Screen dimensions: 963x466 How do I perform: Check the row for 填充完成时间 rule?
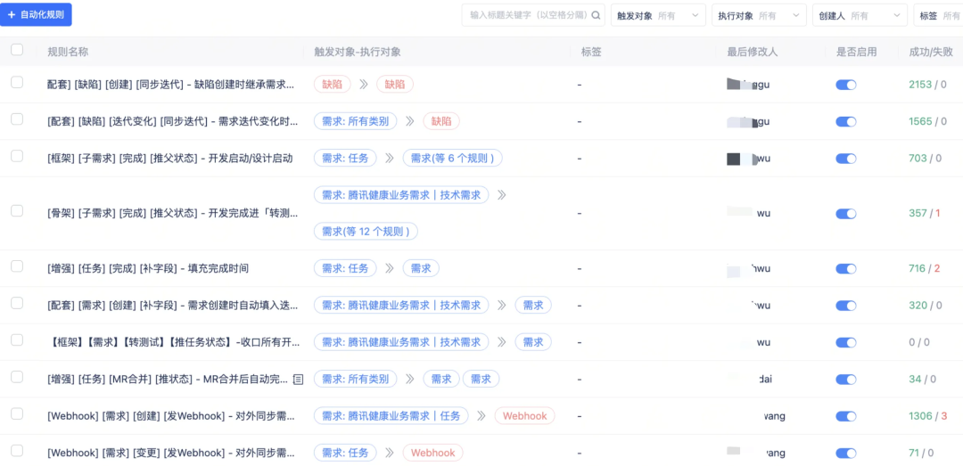[17, 266]
